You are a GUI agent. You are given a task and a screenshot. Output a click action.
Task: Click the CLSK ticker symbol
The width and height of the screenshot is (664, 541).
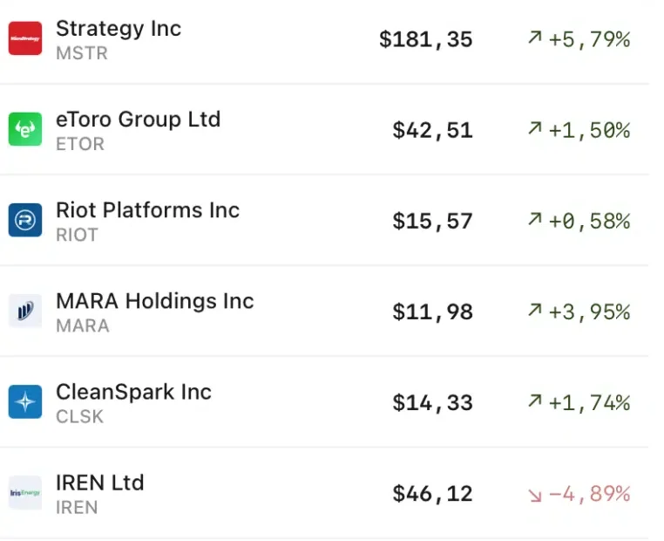pyautogui.click(x=79, y=416)
